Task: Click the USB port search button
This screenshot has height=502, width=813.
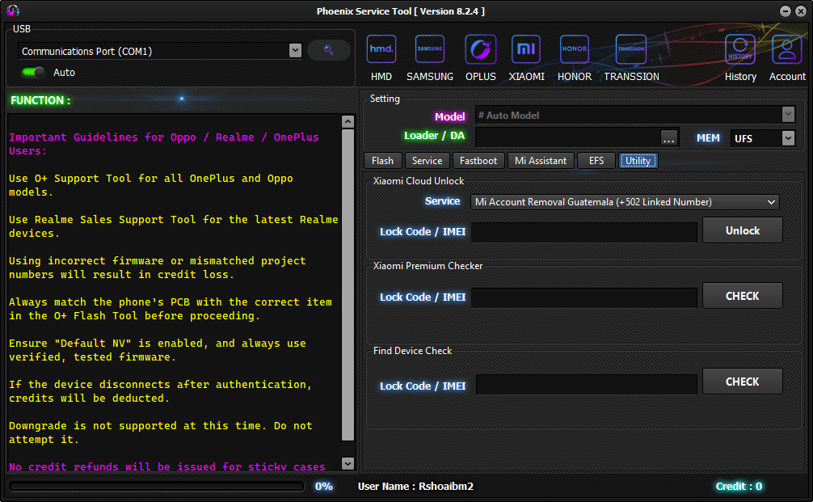Action: pyautogui.click(x=328, y=50)
